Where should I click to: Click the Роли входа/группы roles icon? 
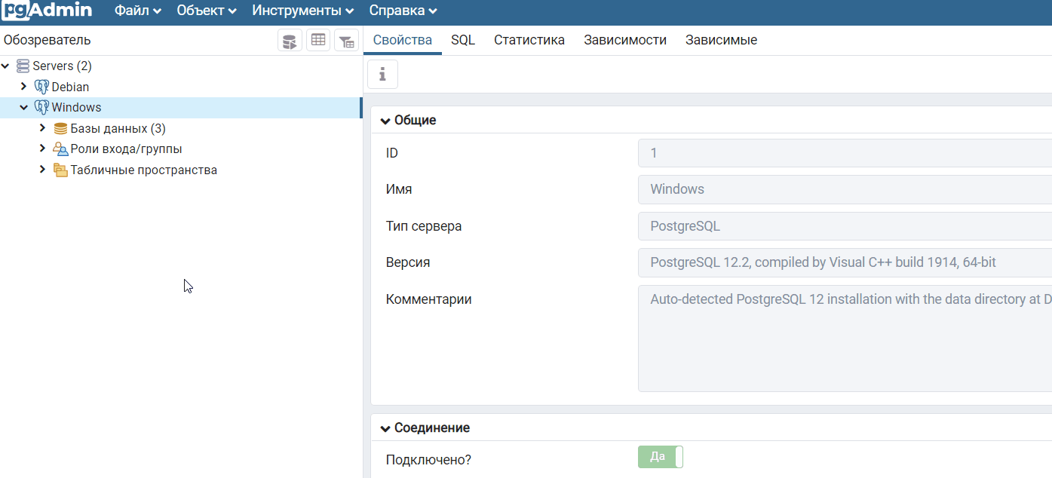tap(60, 149)
